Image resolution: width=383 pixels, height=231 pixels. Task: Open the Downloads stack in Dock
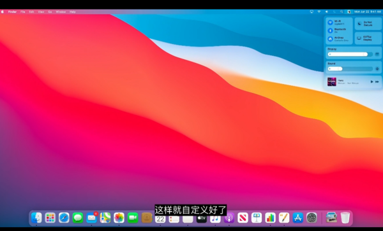[331, 218]
